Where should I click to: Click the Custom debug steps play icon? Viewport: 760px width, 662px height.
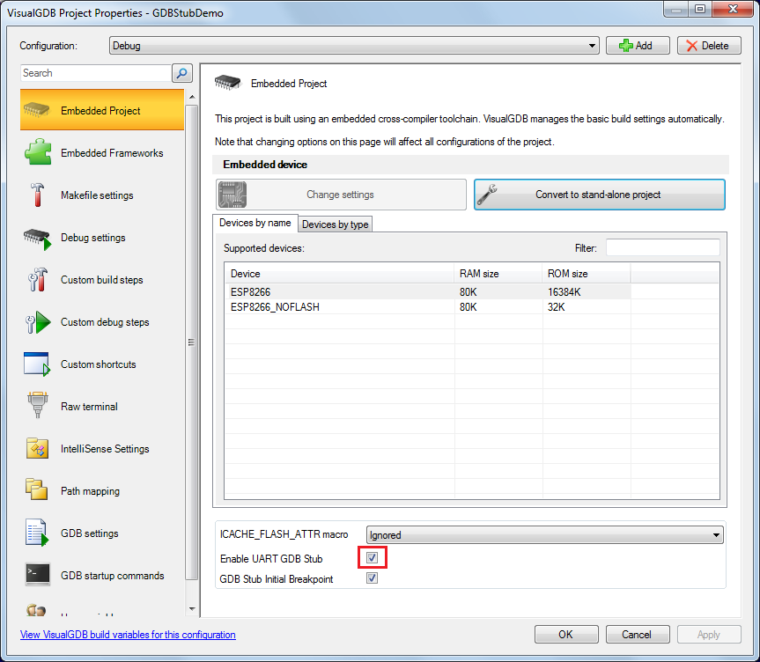(x=37, y=322)
